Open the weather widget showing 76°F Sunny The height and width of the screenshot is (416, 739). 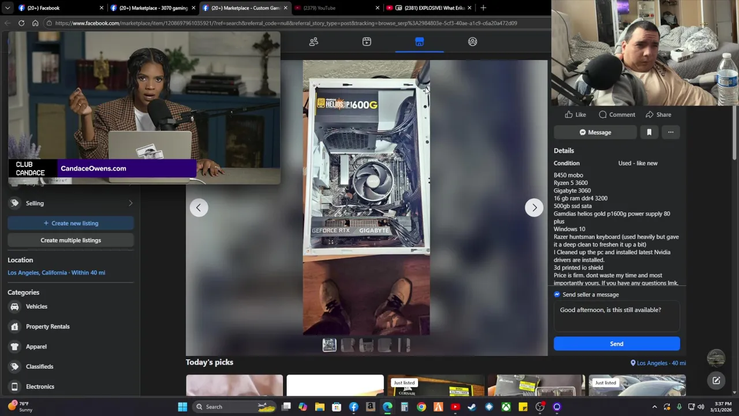tap(20, 407)
